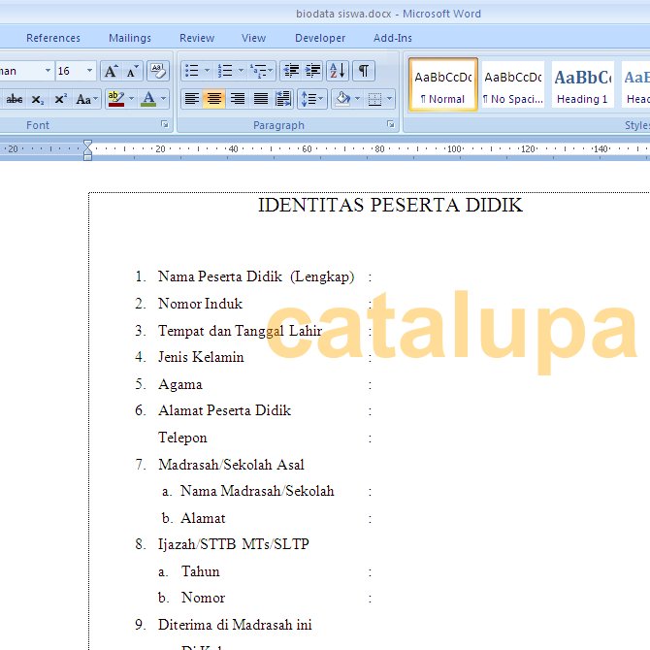The height and width of the screenshot is (650, 650).
Task: Click the Grow Font button
Action: (112, 71)
